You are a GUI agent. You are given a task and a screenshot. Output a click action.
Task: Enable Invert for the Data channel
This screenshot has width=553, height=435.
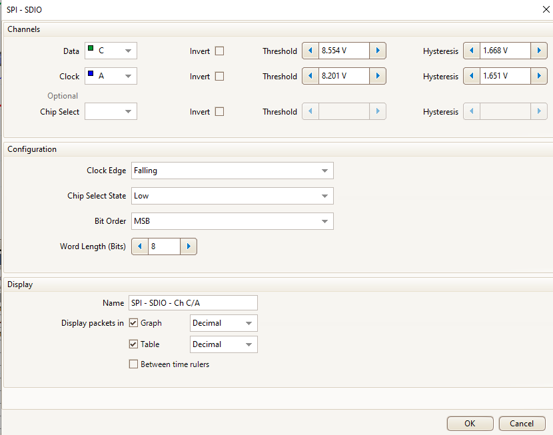pos(219,51)
